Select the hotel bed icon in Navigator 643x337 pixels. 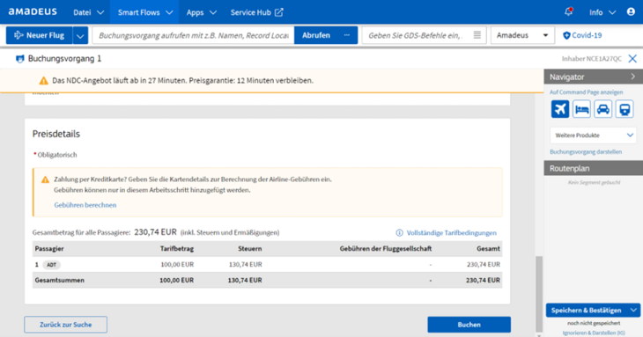[x=581, y=109]
